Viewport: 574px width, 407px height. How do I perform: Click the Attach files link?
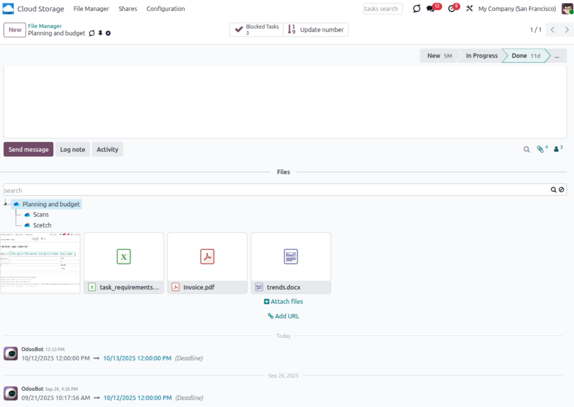pyautogui.click(x=283, y=301)
